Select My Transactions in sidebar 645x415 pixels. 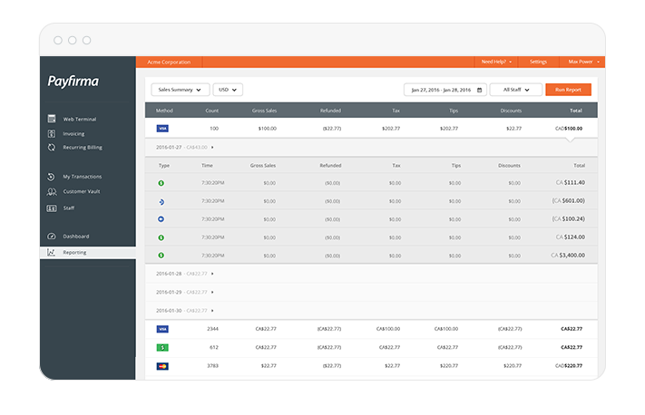pyautogui.click(x=83, y=177)
